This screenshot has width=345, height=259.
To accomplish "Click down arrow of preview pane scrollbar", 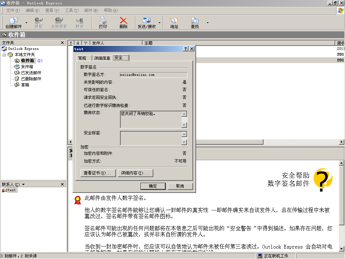I will tap(342, 249).
